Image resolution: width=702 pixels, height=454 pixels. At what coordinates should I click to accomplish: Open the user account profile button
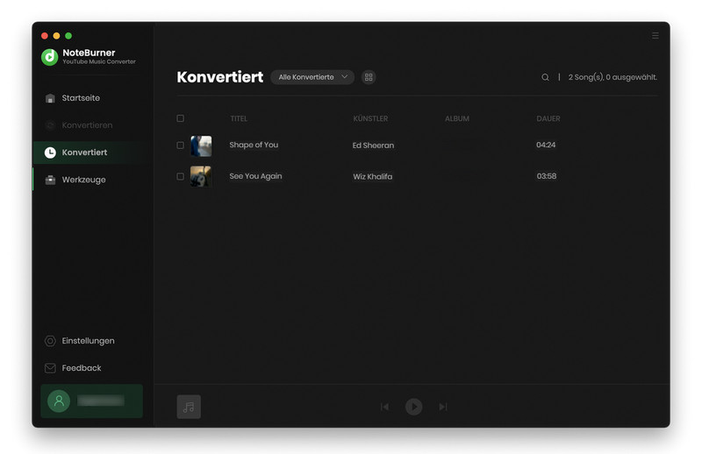[92, 401]
